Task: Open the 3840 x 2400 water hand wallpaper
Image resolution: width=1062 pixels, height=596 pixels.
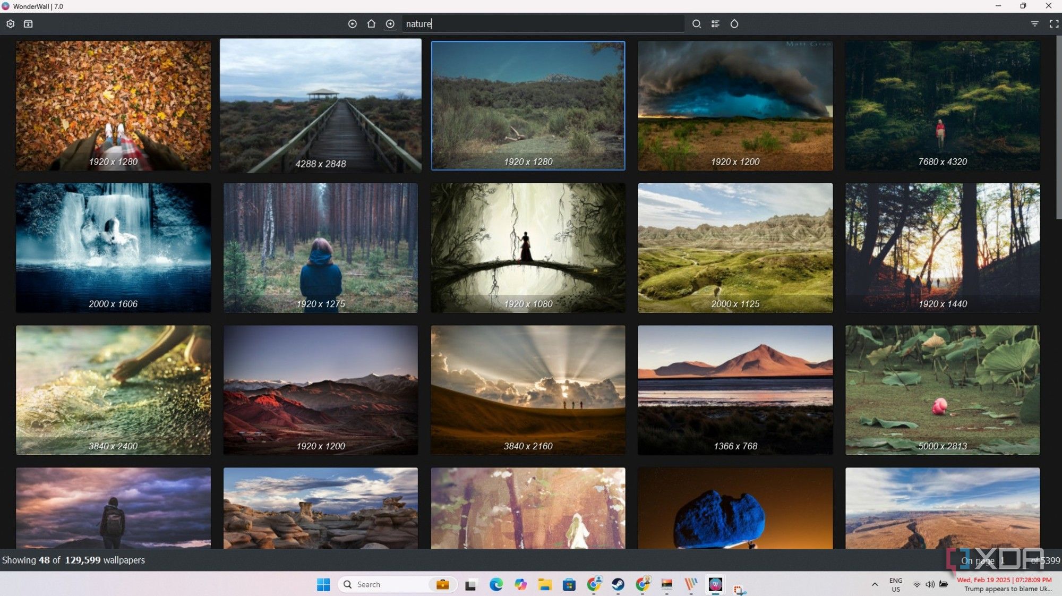Action: [113, 390]
